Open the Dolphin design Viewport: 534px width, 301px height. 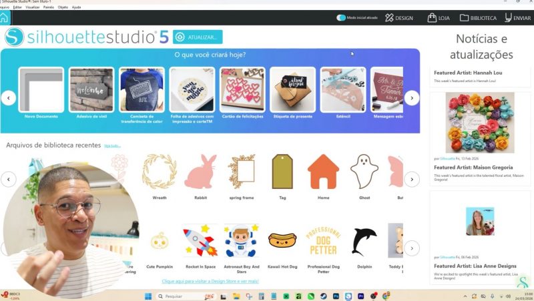coord(364,241)
